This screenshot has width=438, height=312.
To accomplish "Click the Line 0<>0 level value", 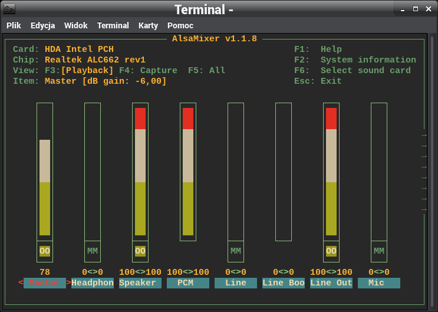I will 236,272.
